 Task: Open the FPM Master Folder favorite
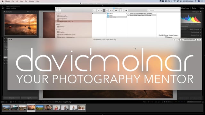[x=67, y=35]
